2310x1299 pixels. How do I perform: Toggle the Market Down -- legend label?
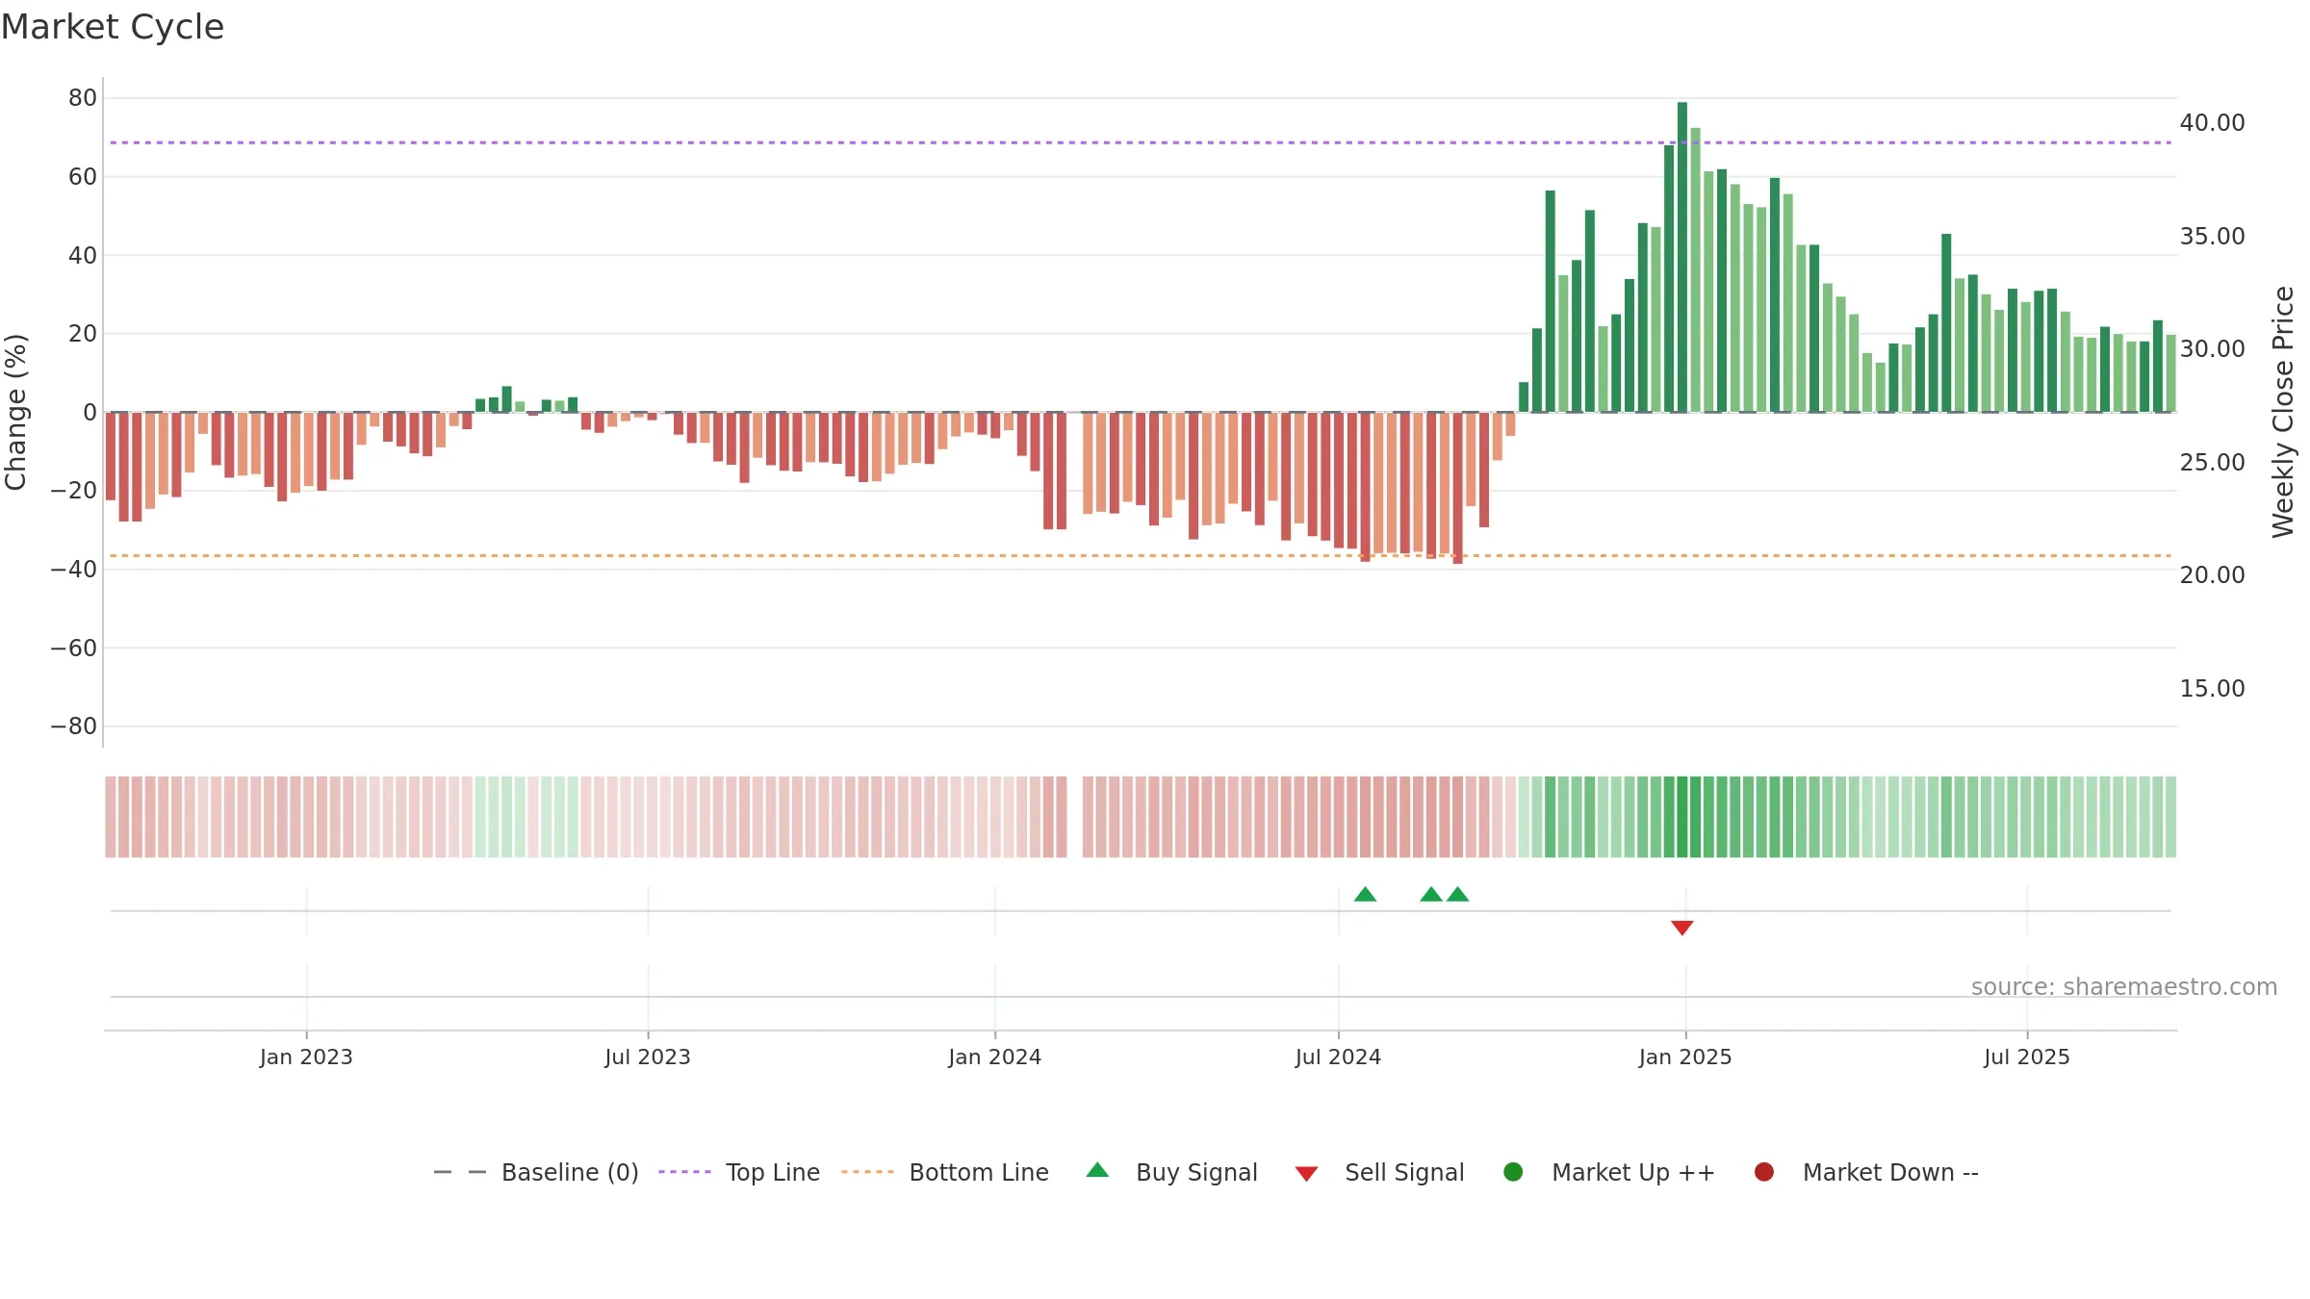[x=1890, y=1172]
